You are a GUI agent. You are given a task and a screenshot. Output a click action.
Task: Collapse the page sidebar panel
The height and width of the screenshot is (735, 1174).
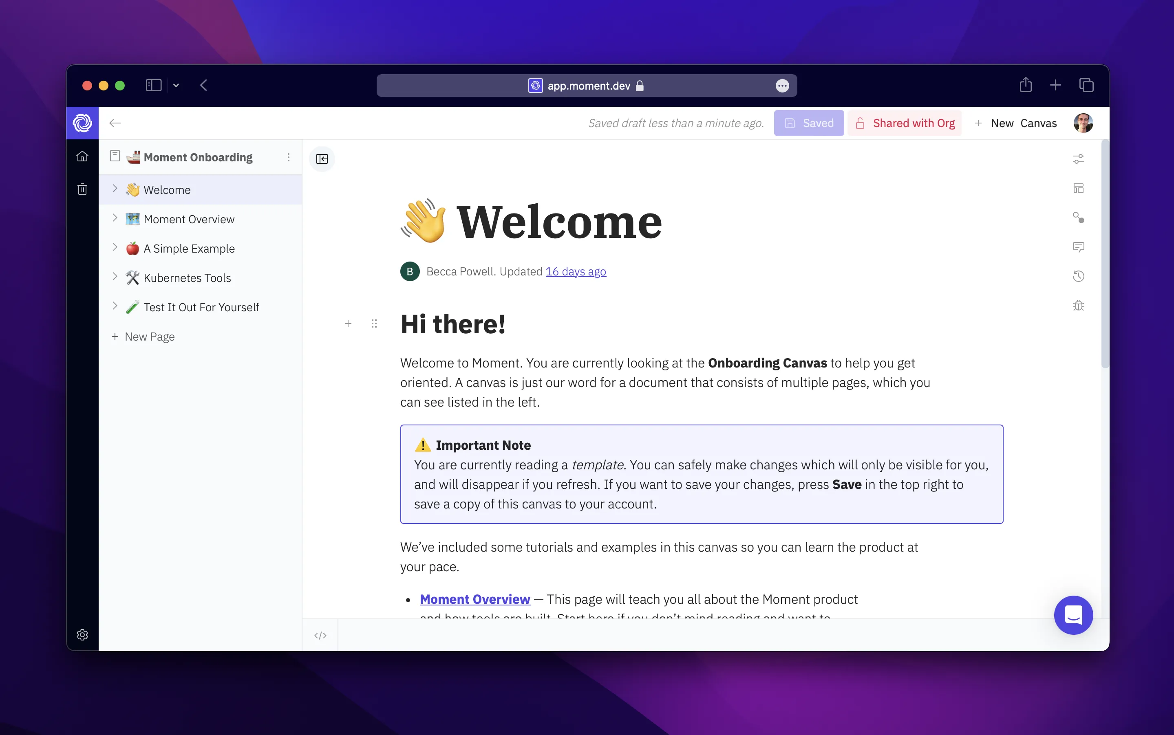(322, 159)
